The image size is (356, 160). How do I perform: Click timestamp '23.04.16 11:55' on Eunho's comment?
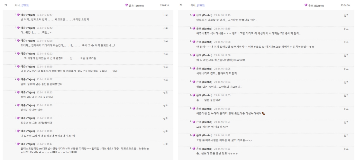click(x=222, y=109)
